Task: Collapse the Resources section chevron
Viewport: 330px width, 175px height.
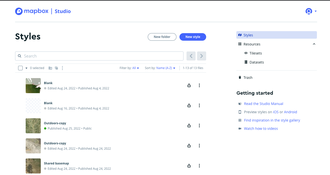Action: pyautogui.click(x=314, y=44)
